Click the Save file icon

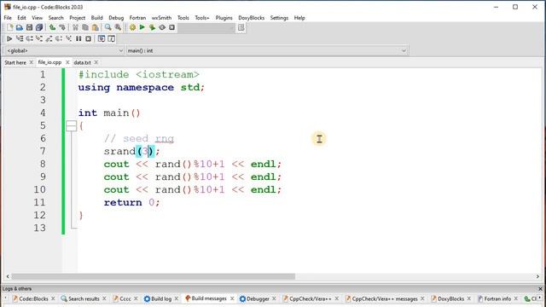pos(29,27)
